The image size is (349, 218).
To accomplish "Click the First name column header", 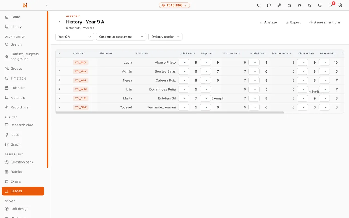I will coord(106,54).
